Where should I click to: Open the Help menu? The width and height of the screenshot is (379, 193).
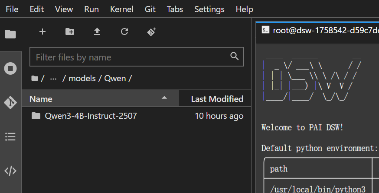coord(245,9)
